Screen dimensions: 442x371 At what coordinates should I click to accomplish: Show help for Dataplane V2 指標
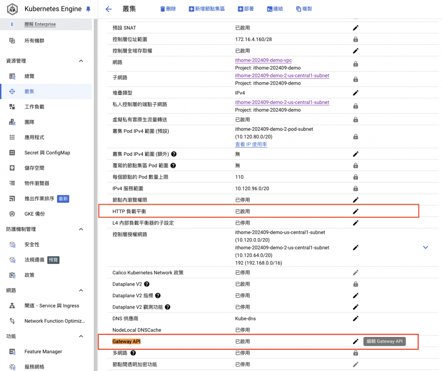(x=158, y=296)
